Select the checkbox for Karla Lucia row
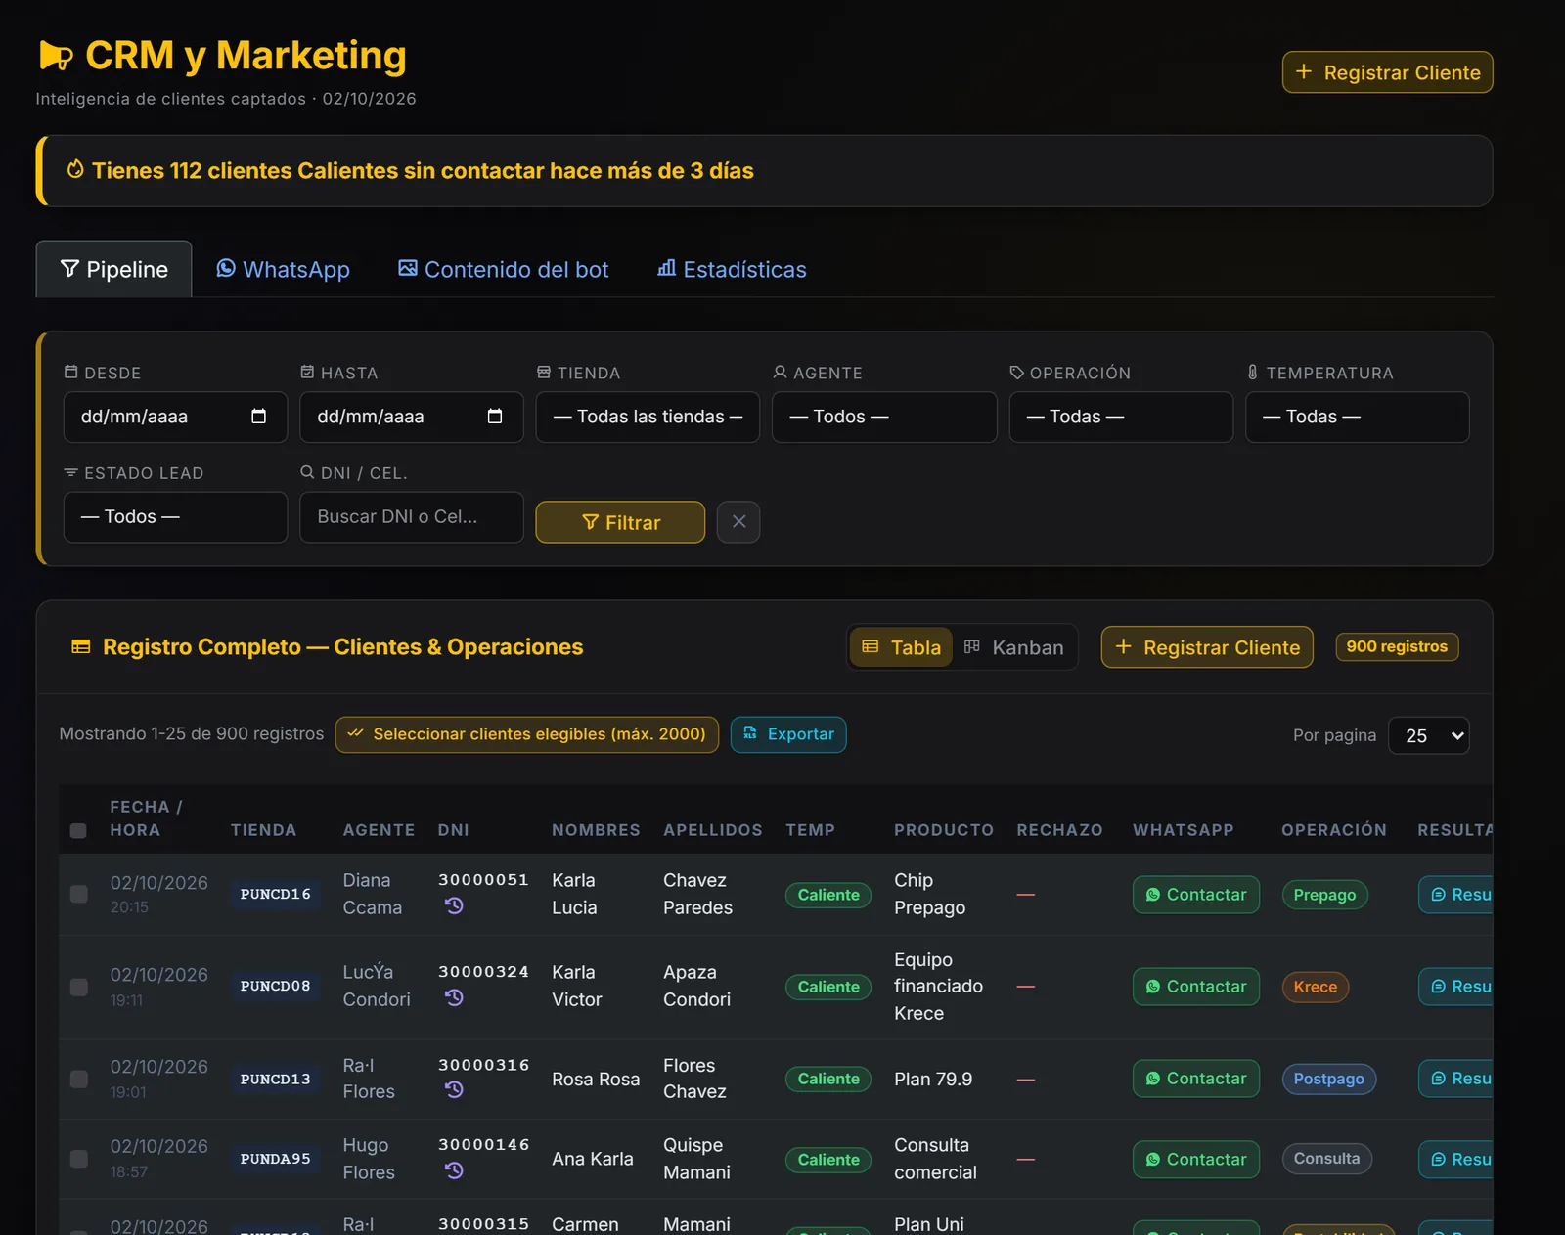 (x=79, y=895)
